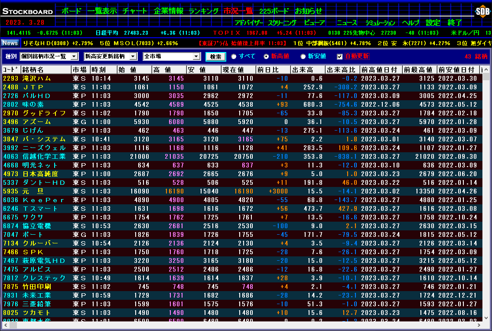Sort by the 前高値日付 column header
The width and height of the screenshot is (492, 331).
point(381,70)
